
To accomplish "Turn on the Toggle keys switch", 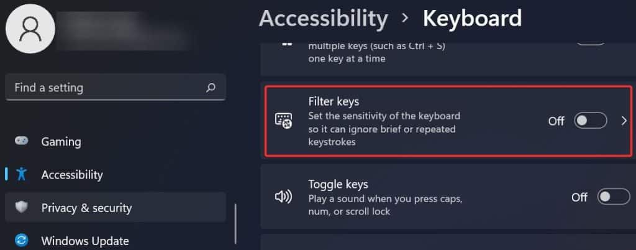I will pyautogui.click(x=613, y=197).
